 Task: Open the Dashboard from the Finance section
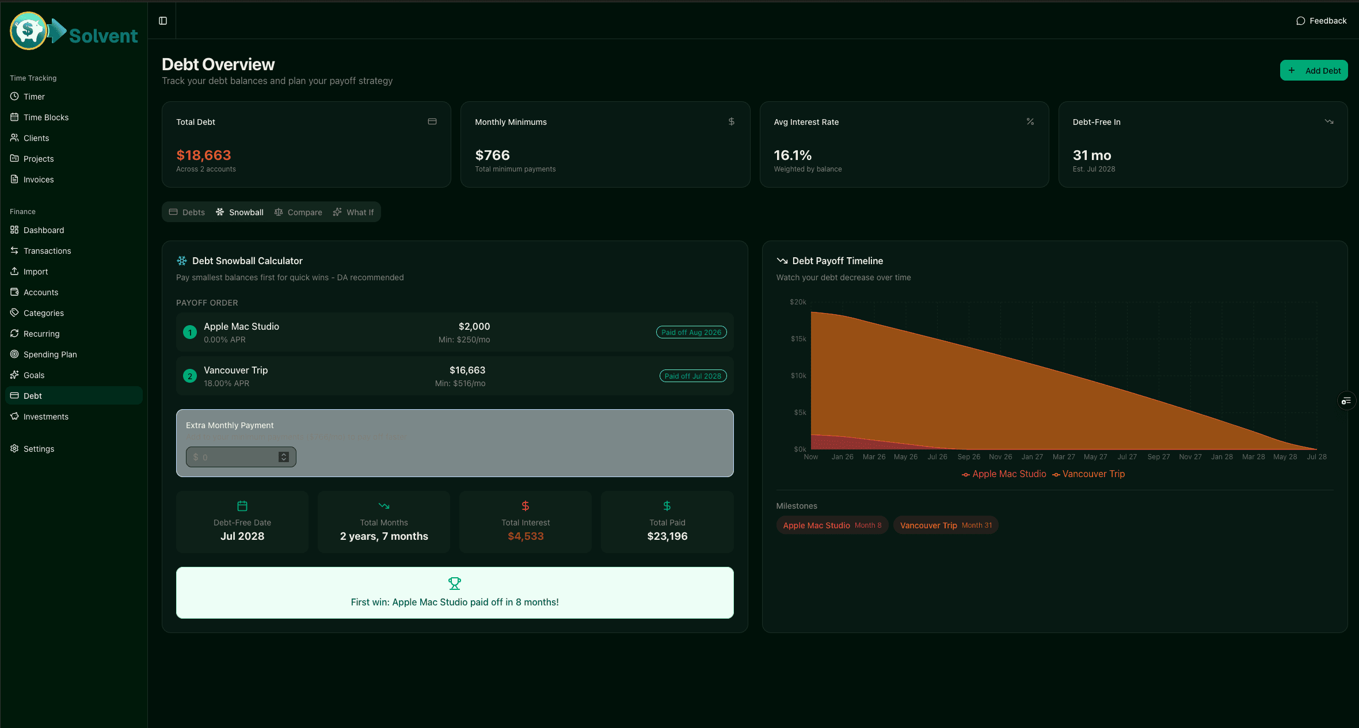43,230
